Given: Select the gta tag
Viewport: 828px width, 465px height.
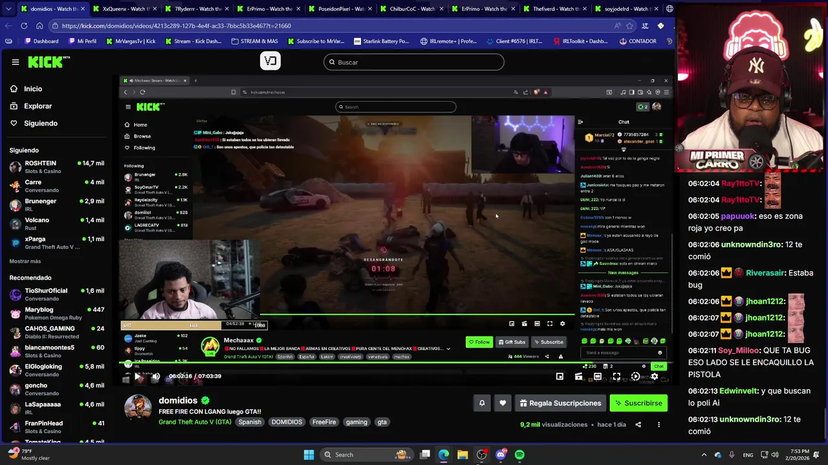Looking at the screenshot, I should pyautogui.click(x=382, y=422).
